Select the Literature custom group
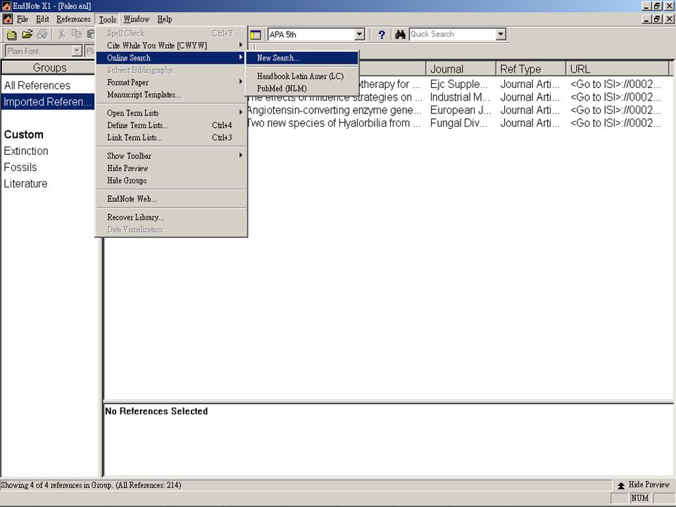 pos(25,184)
